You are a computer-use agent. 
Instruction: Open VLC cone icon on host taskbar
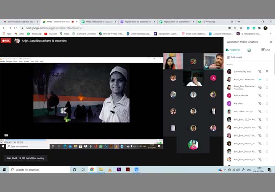(110, 170)
